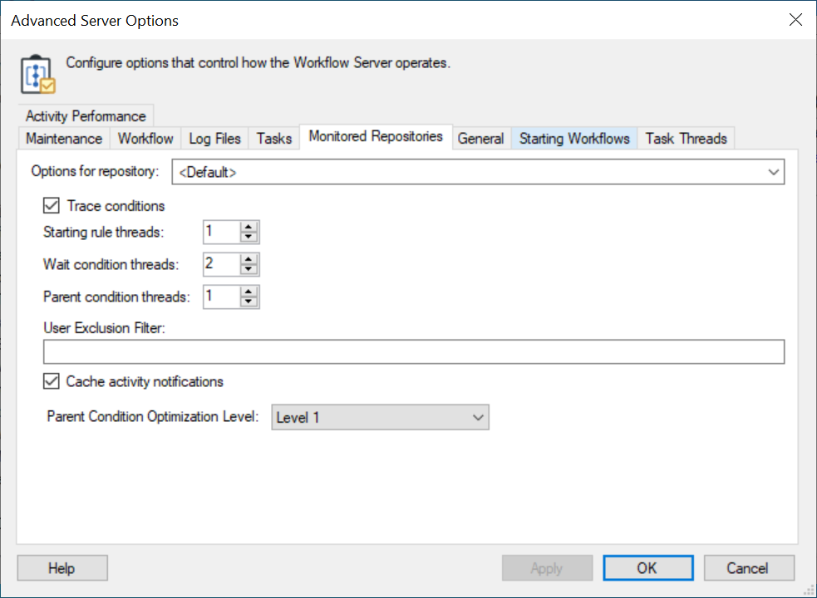Close the Advanced Server Options dialog
The width and height of the screenshot is (817, 598).
point(795,21)
